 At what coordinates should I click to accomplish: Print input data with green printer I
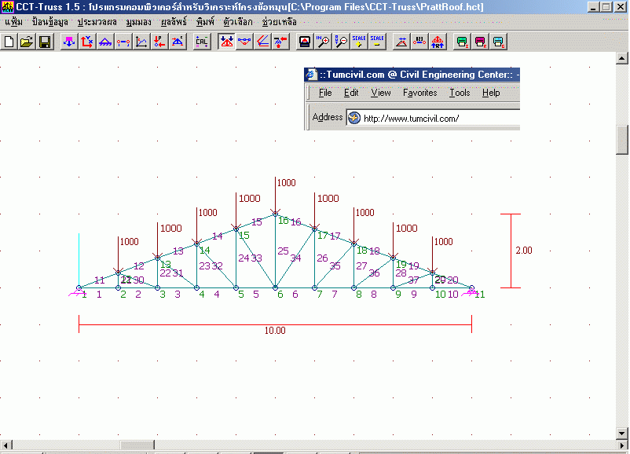pyautogui.click(x=462, y=42)
